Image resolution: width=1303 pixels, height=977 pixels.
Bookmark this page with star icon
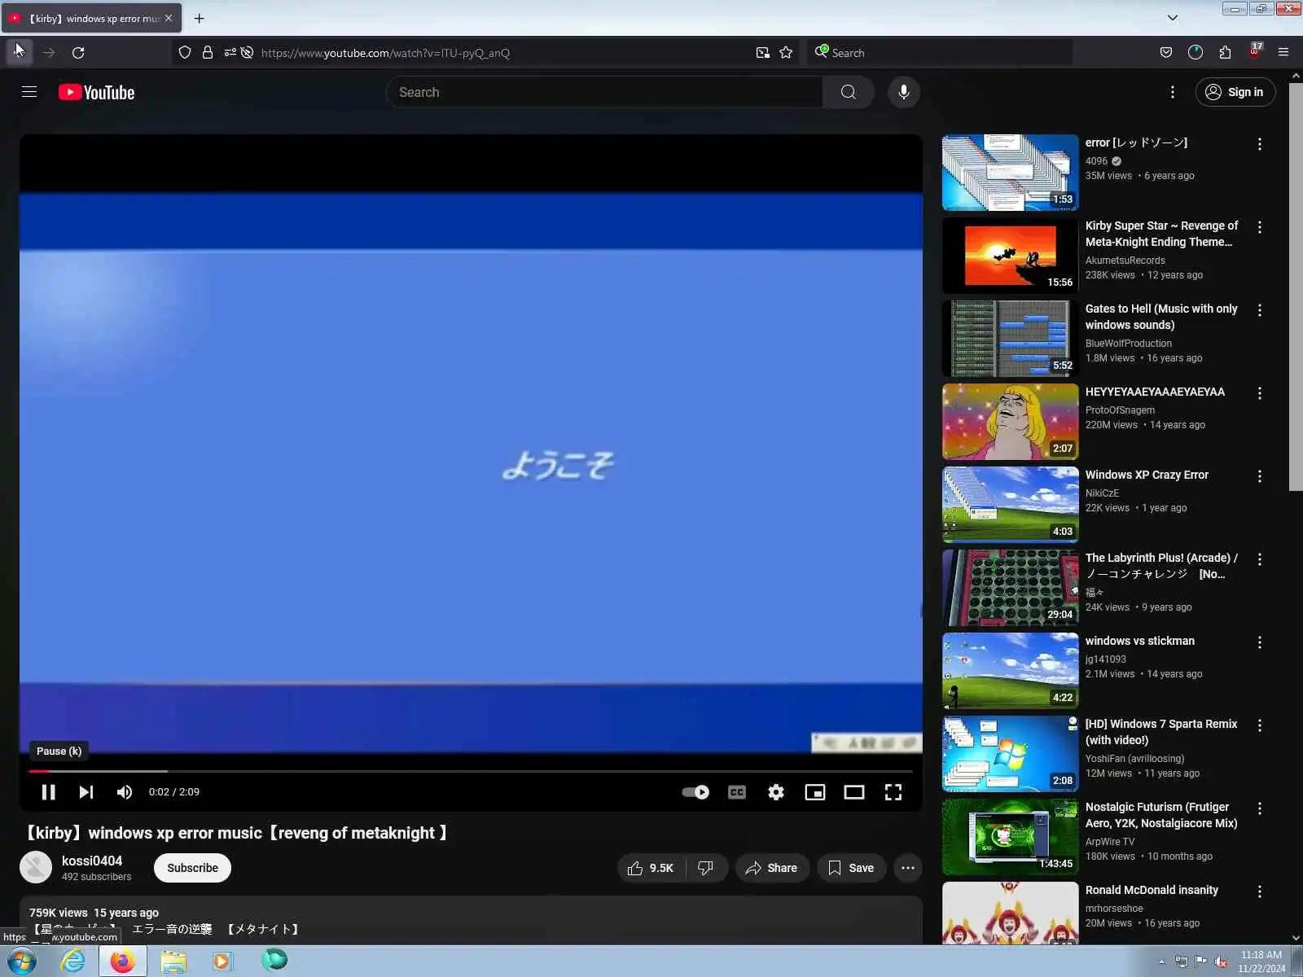coord(786,53)
